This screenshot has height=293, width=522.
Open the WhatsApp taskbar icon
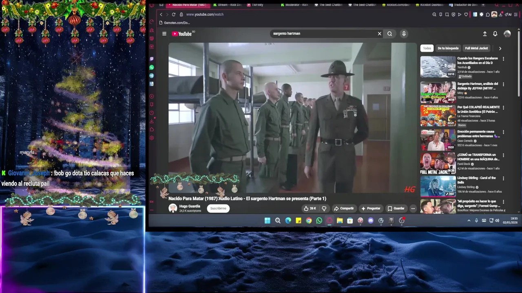coord(319,221)
